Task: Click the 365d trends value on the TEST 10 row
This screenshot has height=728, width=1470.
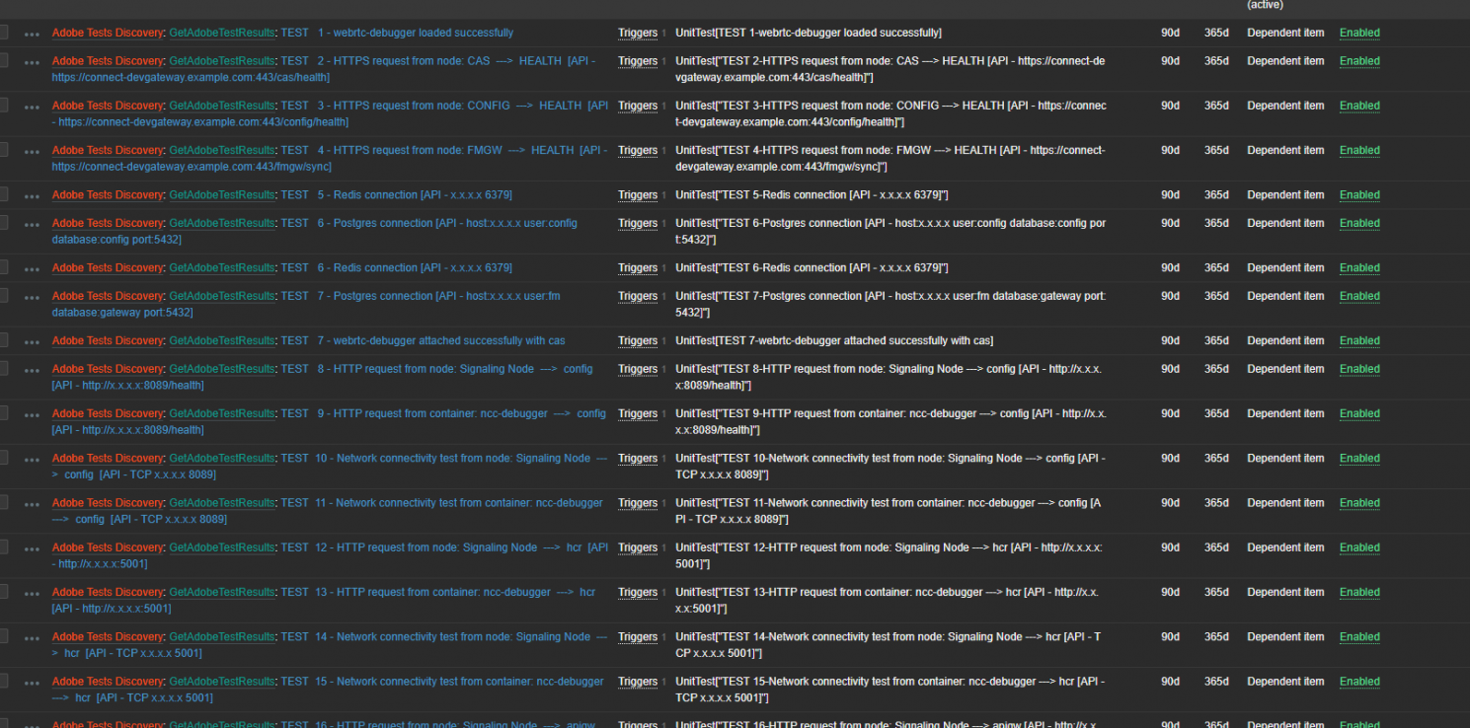Action: [x=1216, y=458]
